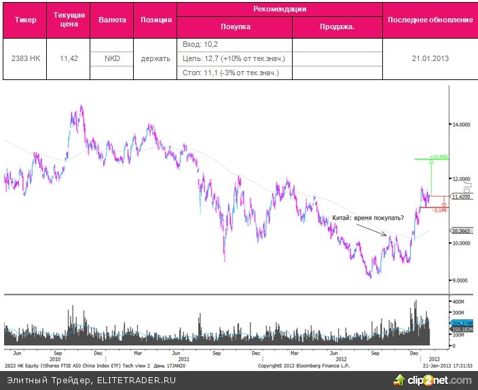Viewport: 478px width, 390px height.
Task: Select the 'Рекомендации' header cell
Action: click(x=280, y=9)
